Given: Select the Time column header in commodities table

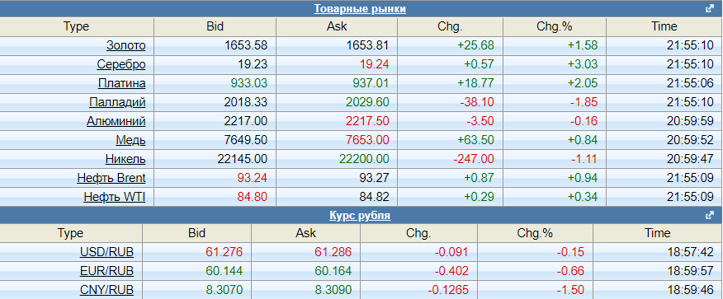Looking at the screenshot, I should point(664,26).
